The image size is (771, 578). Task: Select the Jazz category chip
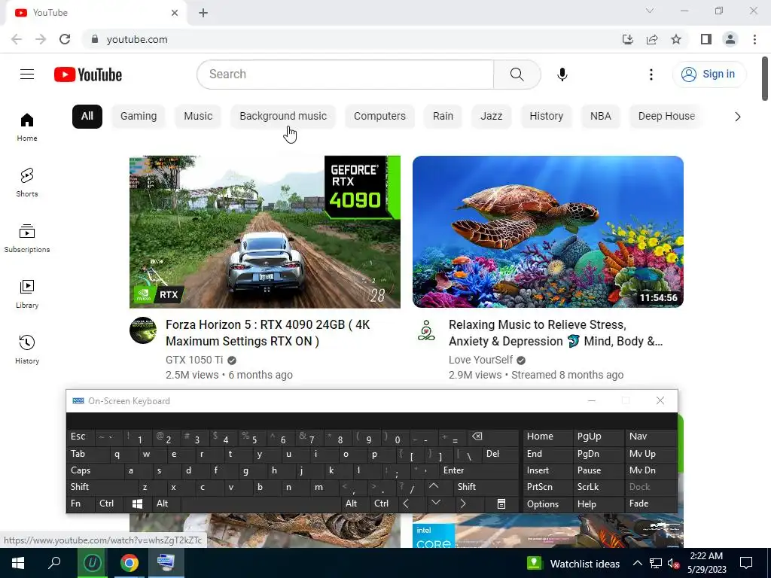tap(491, 117)
